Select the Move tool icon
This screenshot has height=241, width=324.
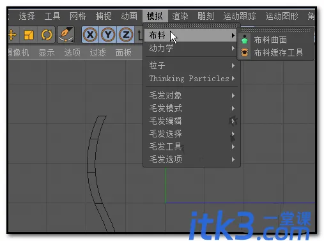pyautogui.click(x=12, y=35)
